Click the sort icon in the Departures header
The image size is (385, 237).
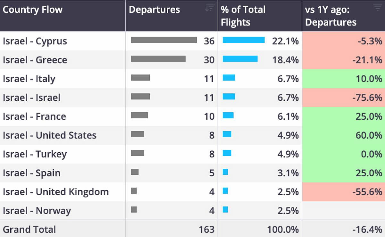click(x=210, y=8)
